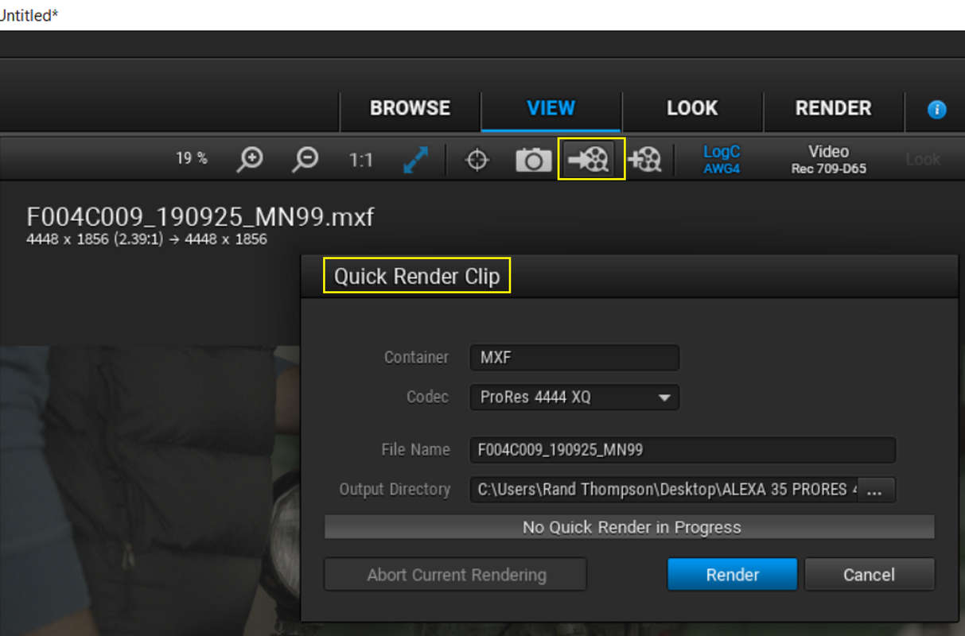Click the Render button
This screenshot has width=965, height=636.
coord(732,574)
